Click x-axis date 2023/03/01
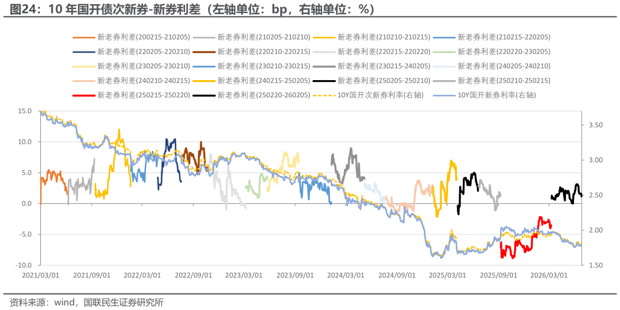The height and width of the screenshot is (310, 620). tap(244, 275)
